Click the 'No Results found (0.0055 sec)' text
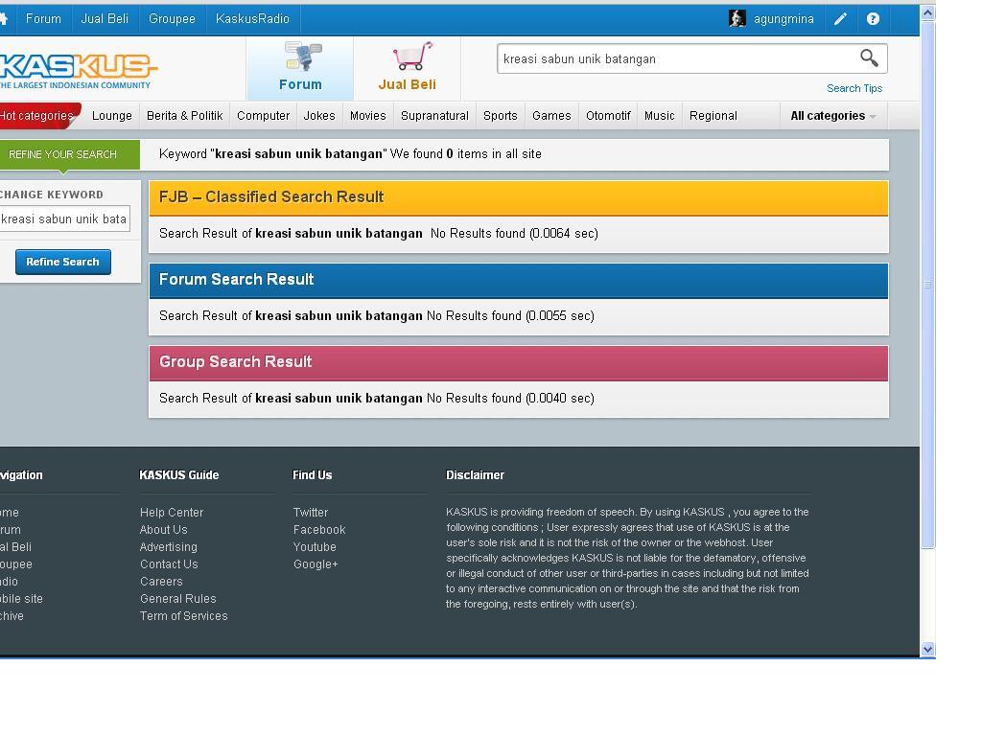This screenshot has height=736, width=982. click(x=510, y=316)
